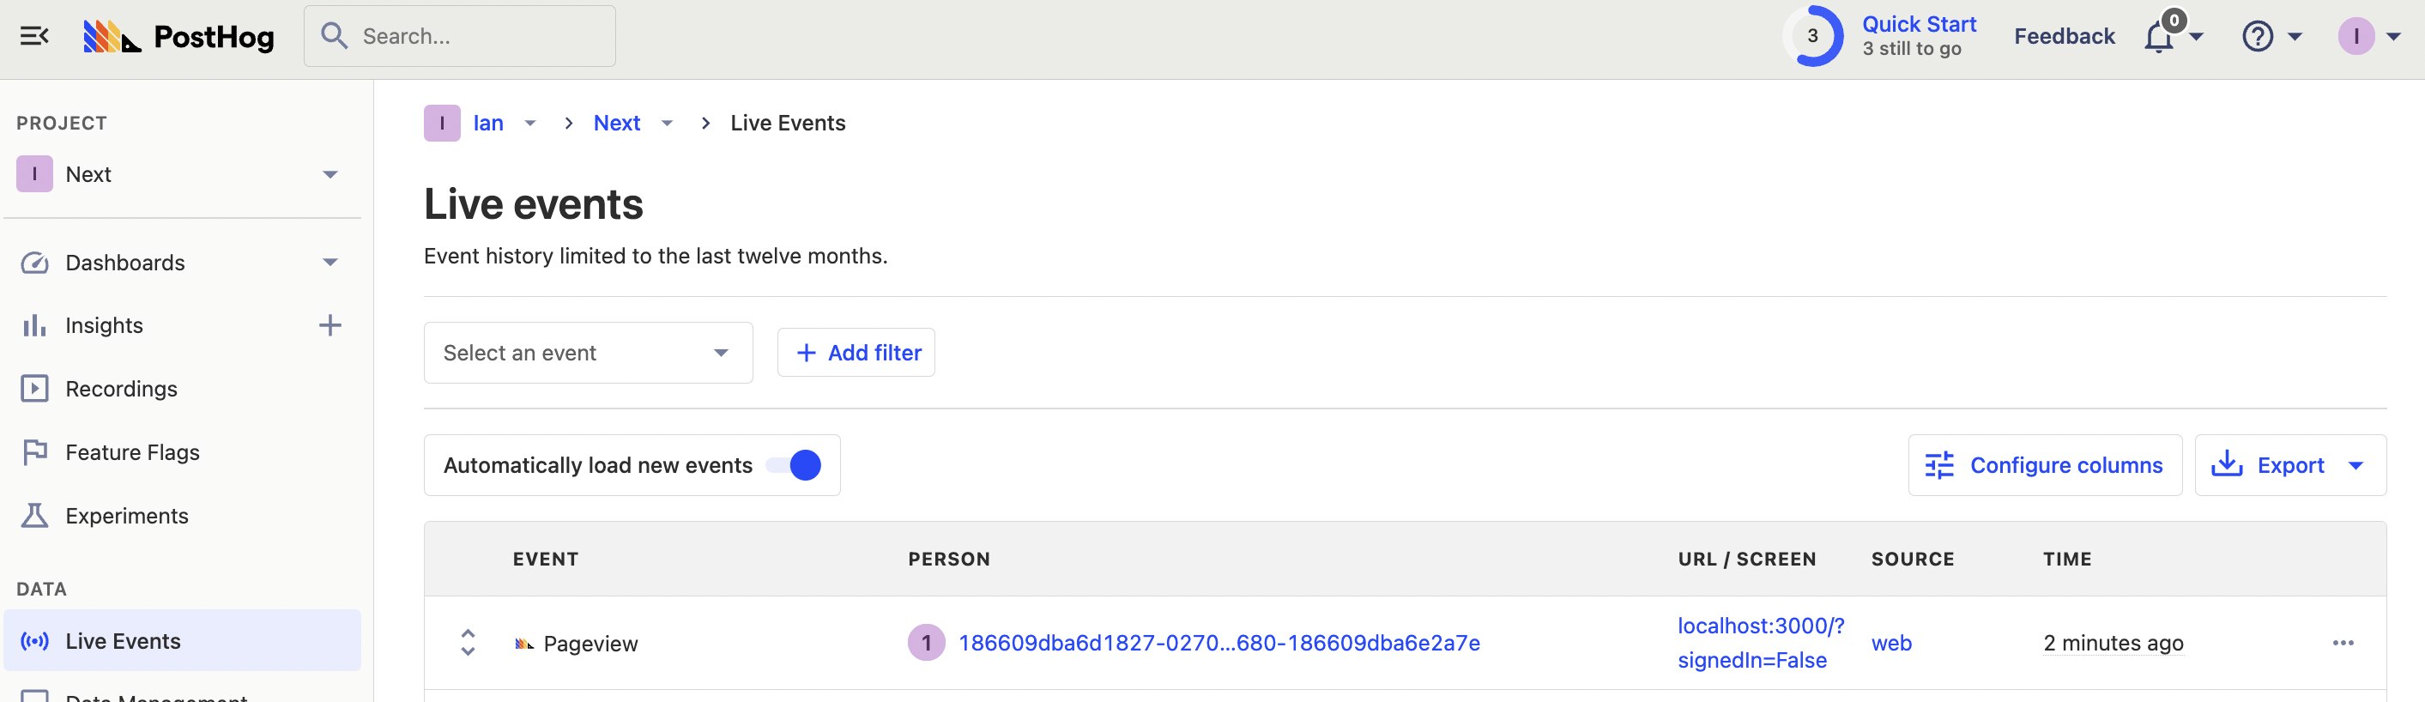
Task: Select Live Events in the sidebar
Action: [x=123, y=641]
